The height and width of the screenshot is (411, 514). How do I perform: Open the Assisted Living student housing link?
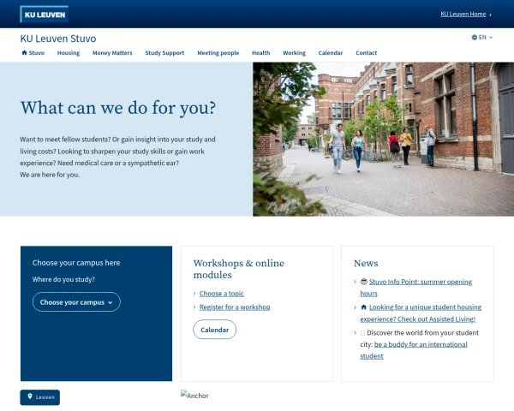[421, 313]
